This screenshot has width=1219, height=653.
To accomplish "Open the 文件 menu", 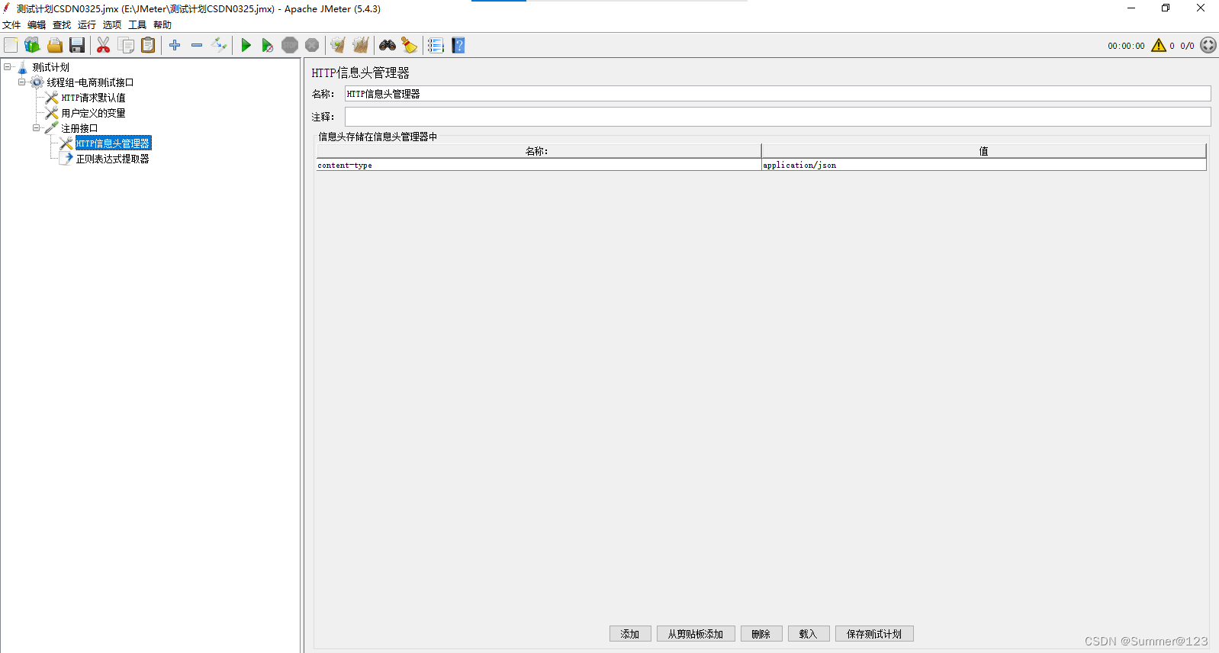I will [x=11, y=25].
